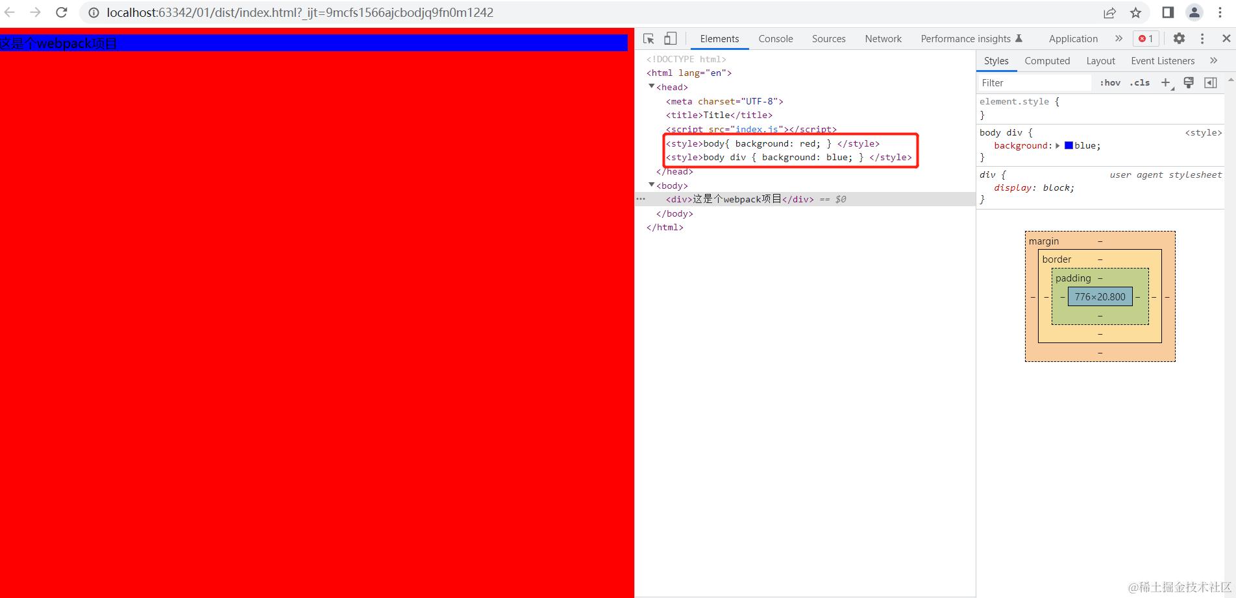Click the address bar URL
This screenshot has width=1236, height=598.
coord(300,12)
